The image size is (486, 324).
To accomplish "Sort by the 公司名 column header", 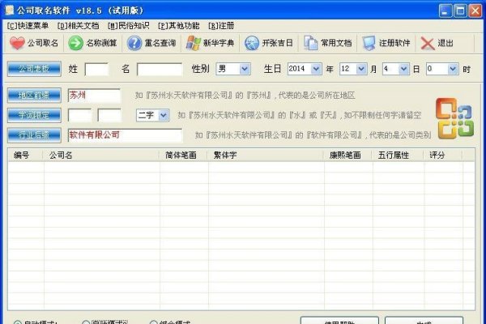I will (x=101, y=155).
